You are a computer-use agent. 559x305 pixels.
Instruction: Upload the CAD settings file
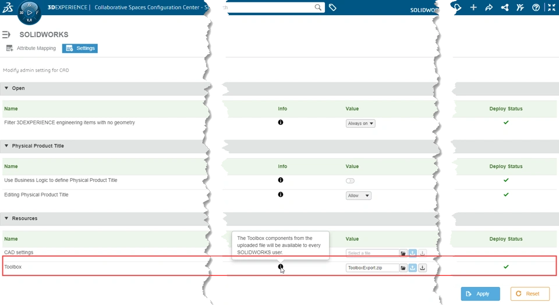(412, 253)
